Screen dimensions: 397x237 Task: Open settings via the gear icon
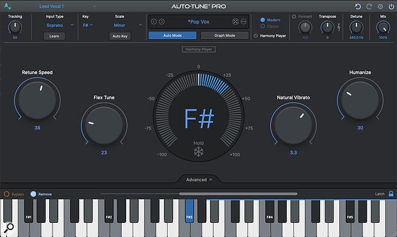click(380, 6)
